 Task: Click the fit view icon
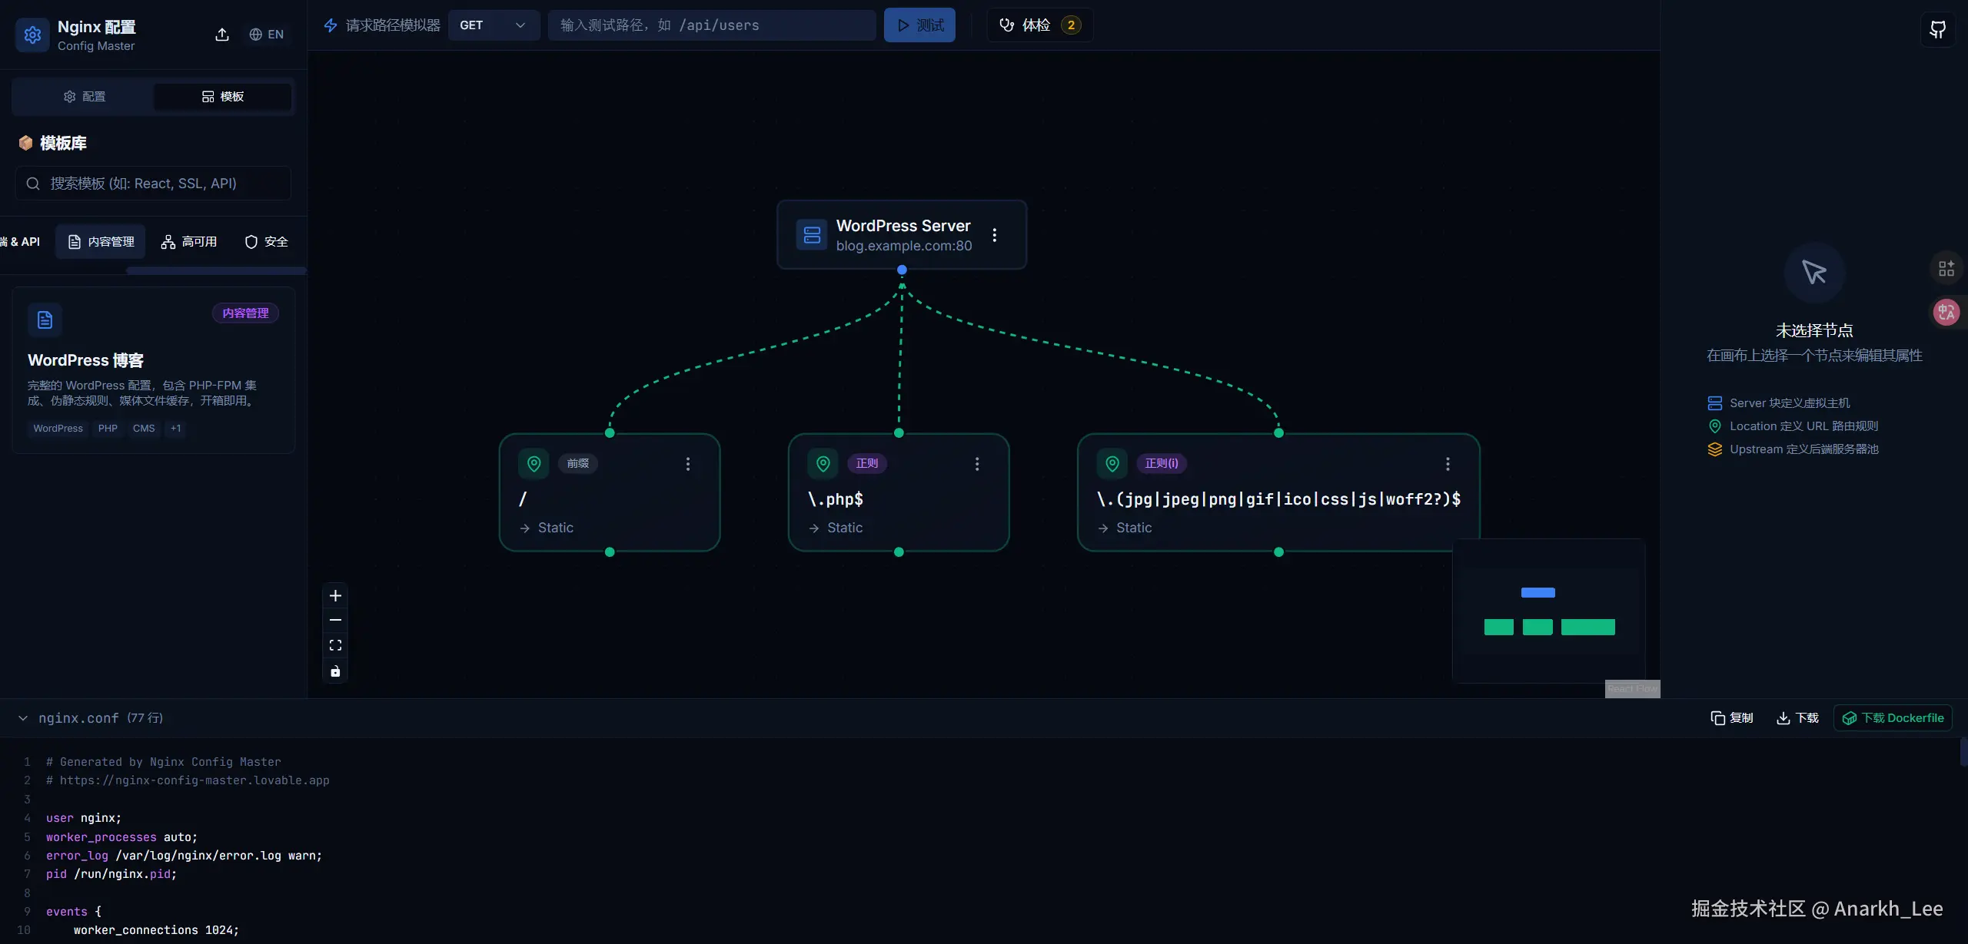tap(335, 646)
